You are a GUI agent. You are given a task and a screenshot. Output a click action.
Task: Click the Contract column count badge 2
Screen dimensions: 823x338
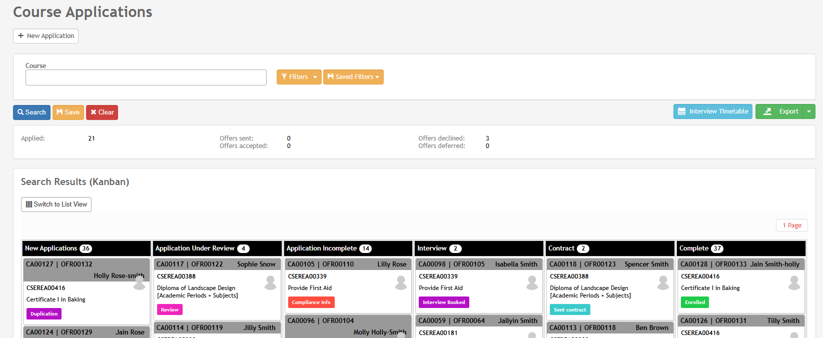click(x=583, y=248)
